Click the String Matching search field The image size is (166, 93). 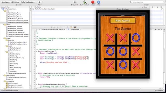tap(146, 2)
